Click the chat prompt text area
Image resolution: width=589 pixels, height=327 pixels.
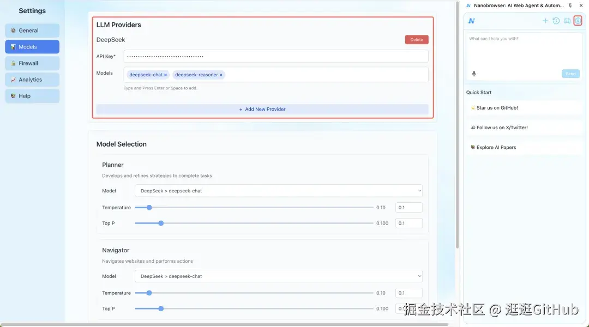tap(525, 51)
